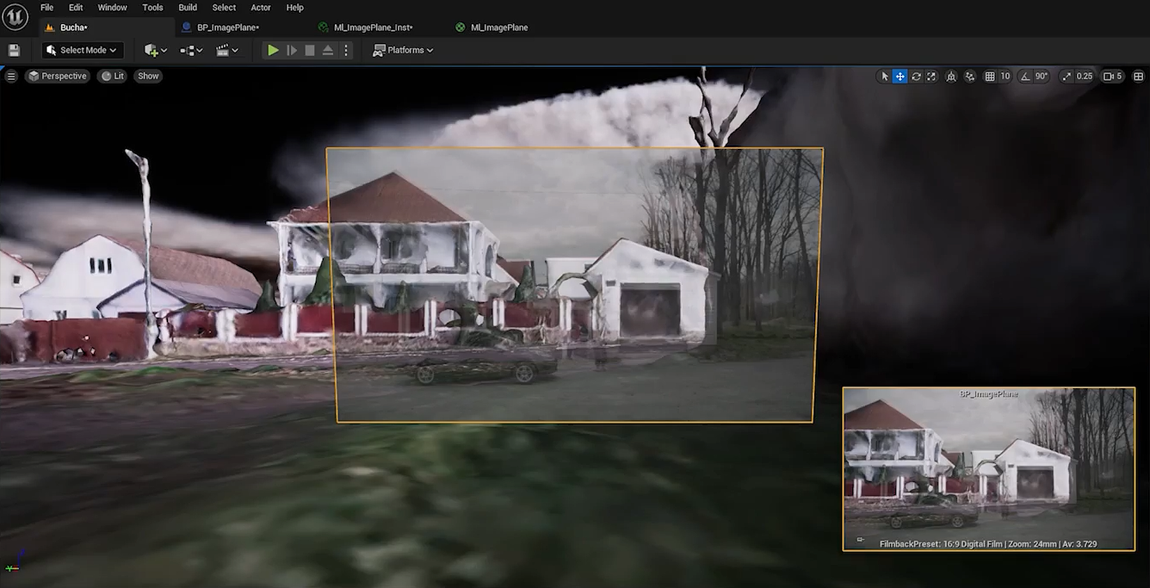Viewport: 1150px width, 588px height.
Task: Click the camera preview thumbnail
Action: click(988, 468)
